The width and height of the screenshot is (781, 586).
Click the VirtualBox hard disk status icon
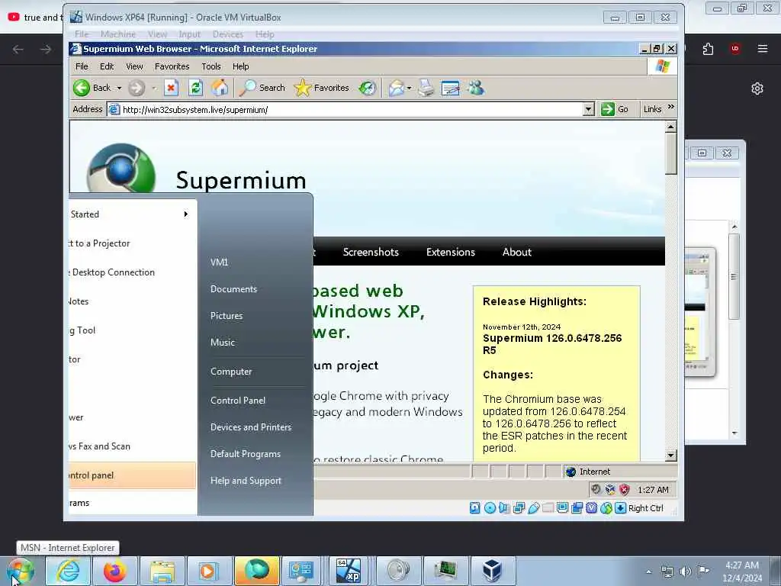click(474, 507)
